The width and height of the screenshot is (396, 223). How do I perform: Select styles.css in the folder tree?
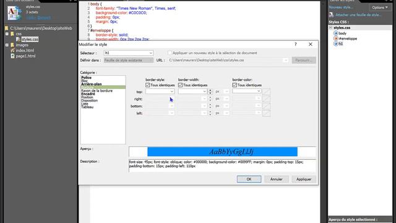coord(30,39)
